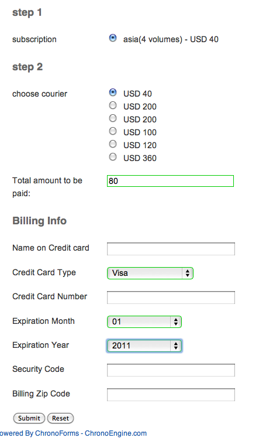Image resolution: width=259 pixels, height=441 pixels.
Task: Click the Total amount to be paid field
Action: pyautogui.click(x=170, y=181)
